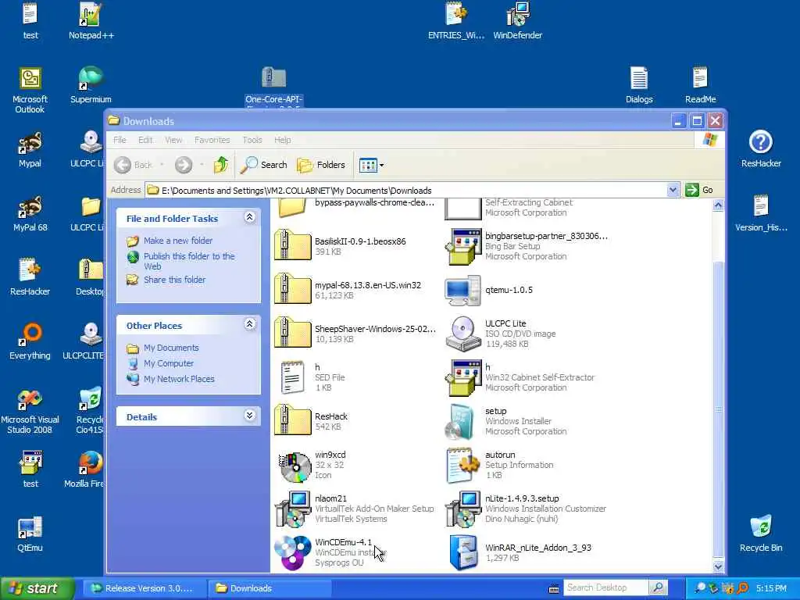Select the Supermium desktop icon

pos(91,84)
